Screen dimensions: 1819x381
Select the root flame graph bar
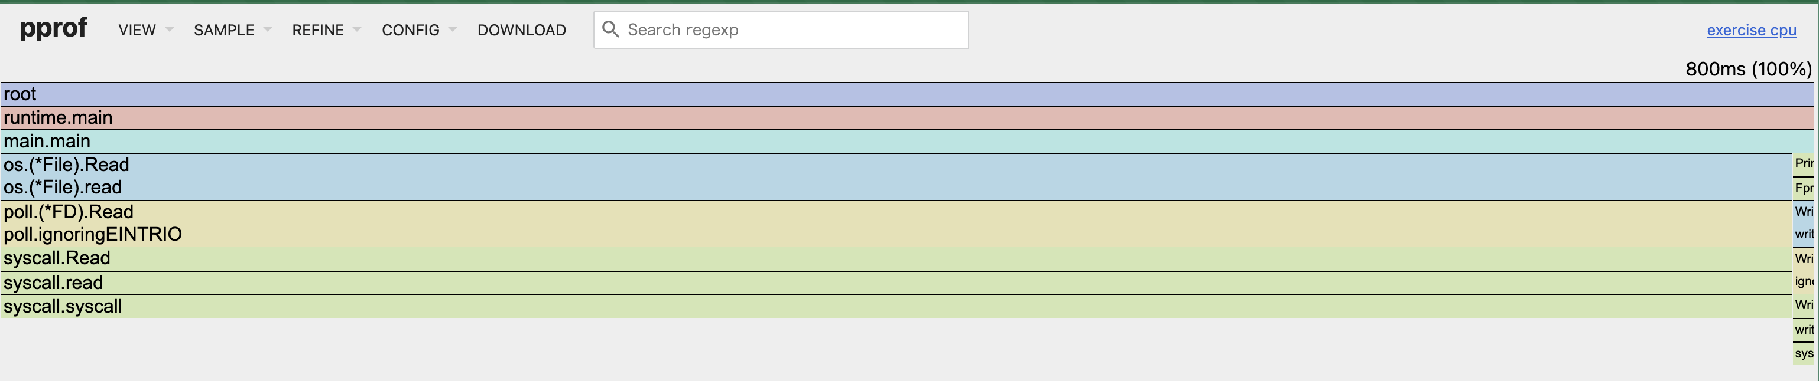(907, 94)
